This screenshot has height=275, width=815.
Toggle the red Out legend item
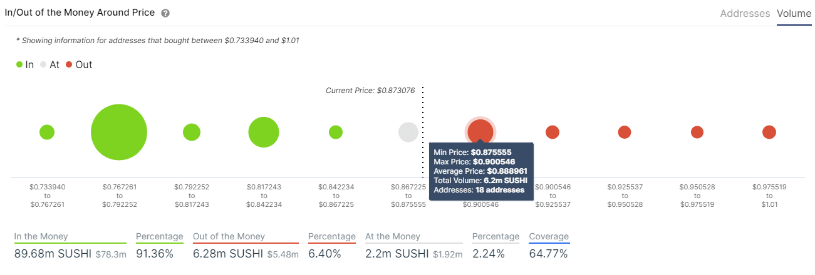tap(79, 64)
